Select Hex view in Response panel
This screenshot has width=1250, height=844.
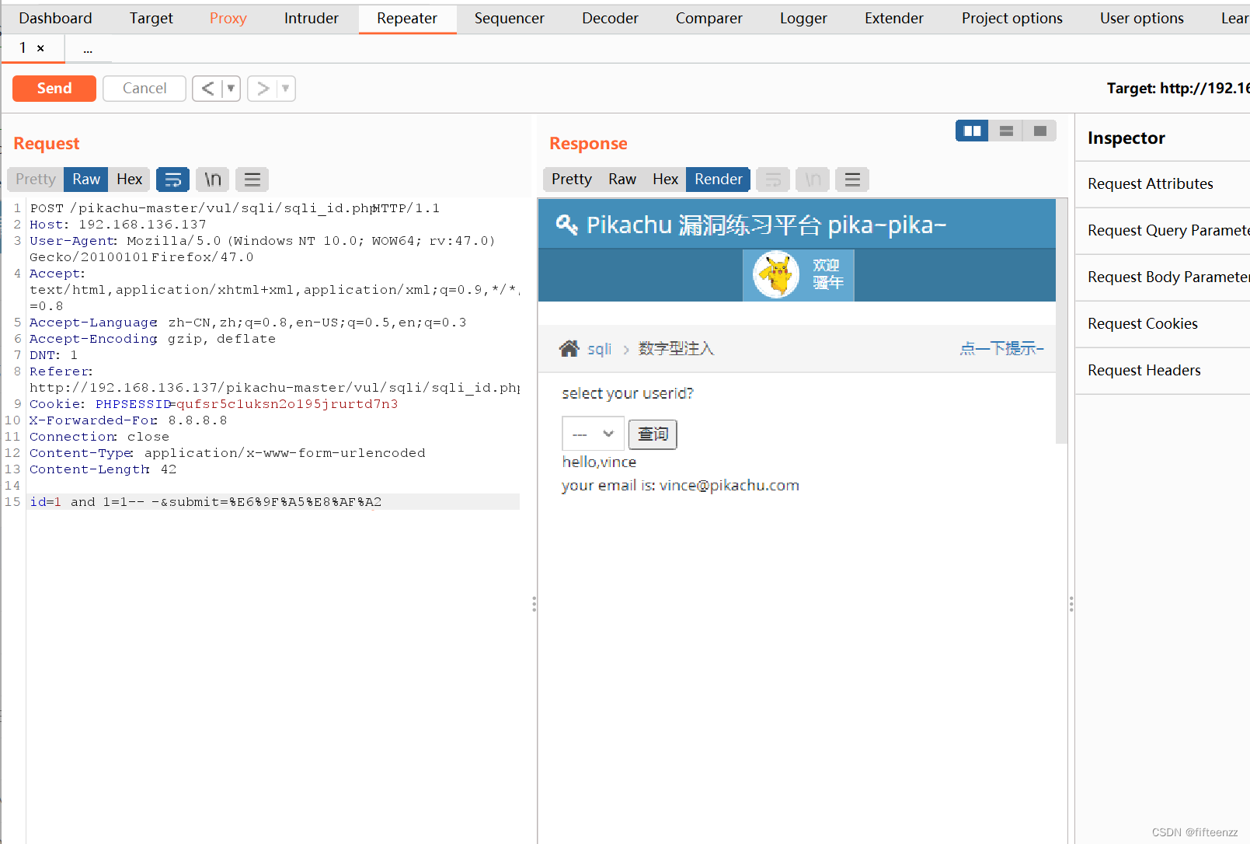coord(665,180)
